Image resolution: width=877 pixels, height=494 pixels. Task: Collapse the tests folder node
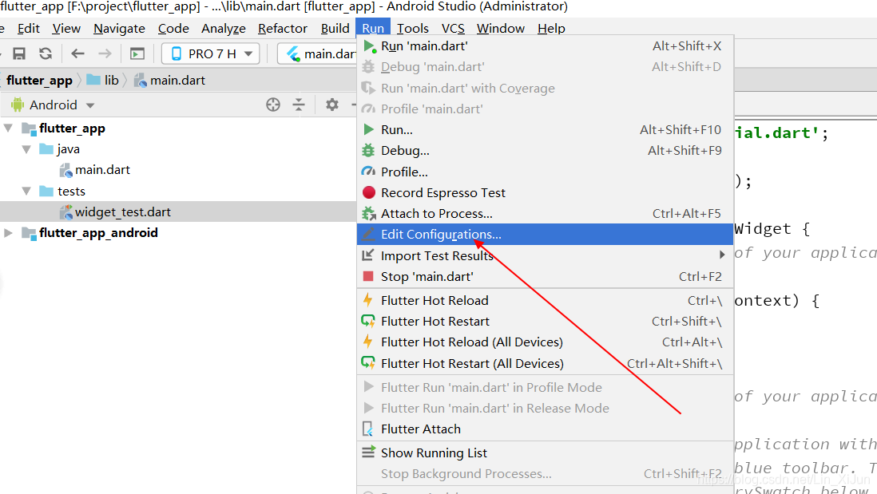(x=26, y=191)
